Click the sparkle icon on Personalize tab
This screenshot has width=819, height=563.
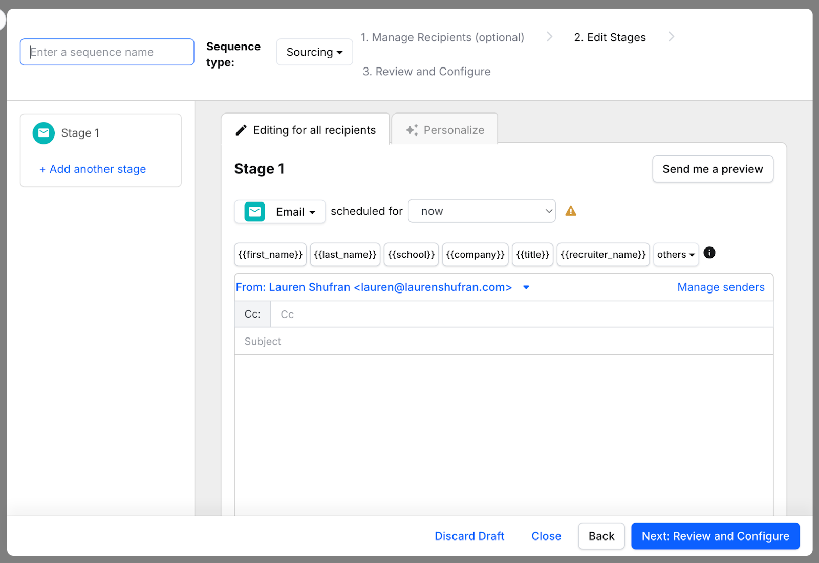coord(412,130)
